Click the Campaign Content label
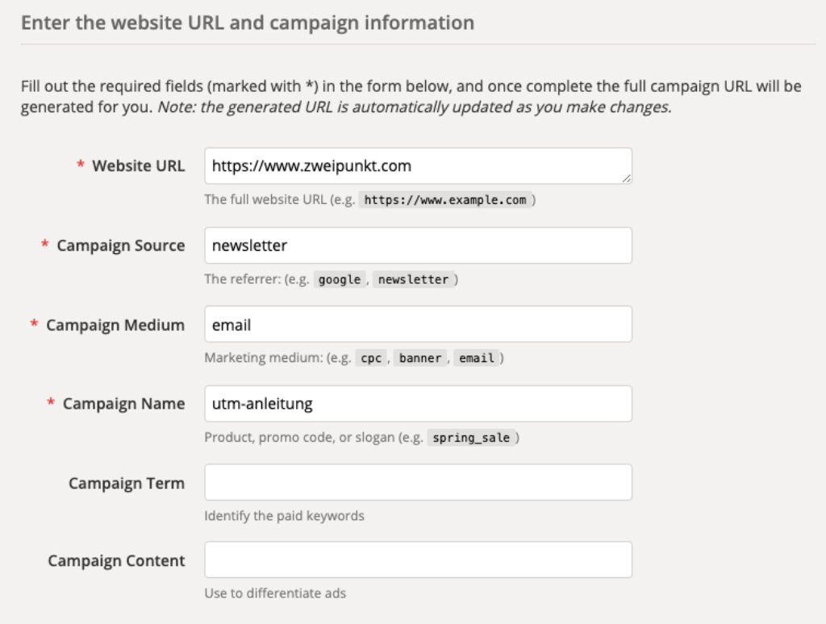 click(x=116, y=561)
